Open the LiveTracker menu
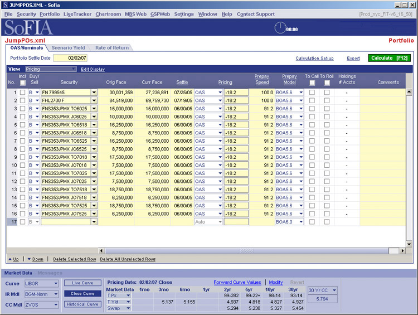The height and width of the screenshot is (315, 418). pyautogui.click(x=77, y=14)
